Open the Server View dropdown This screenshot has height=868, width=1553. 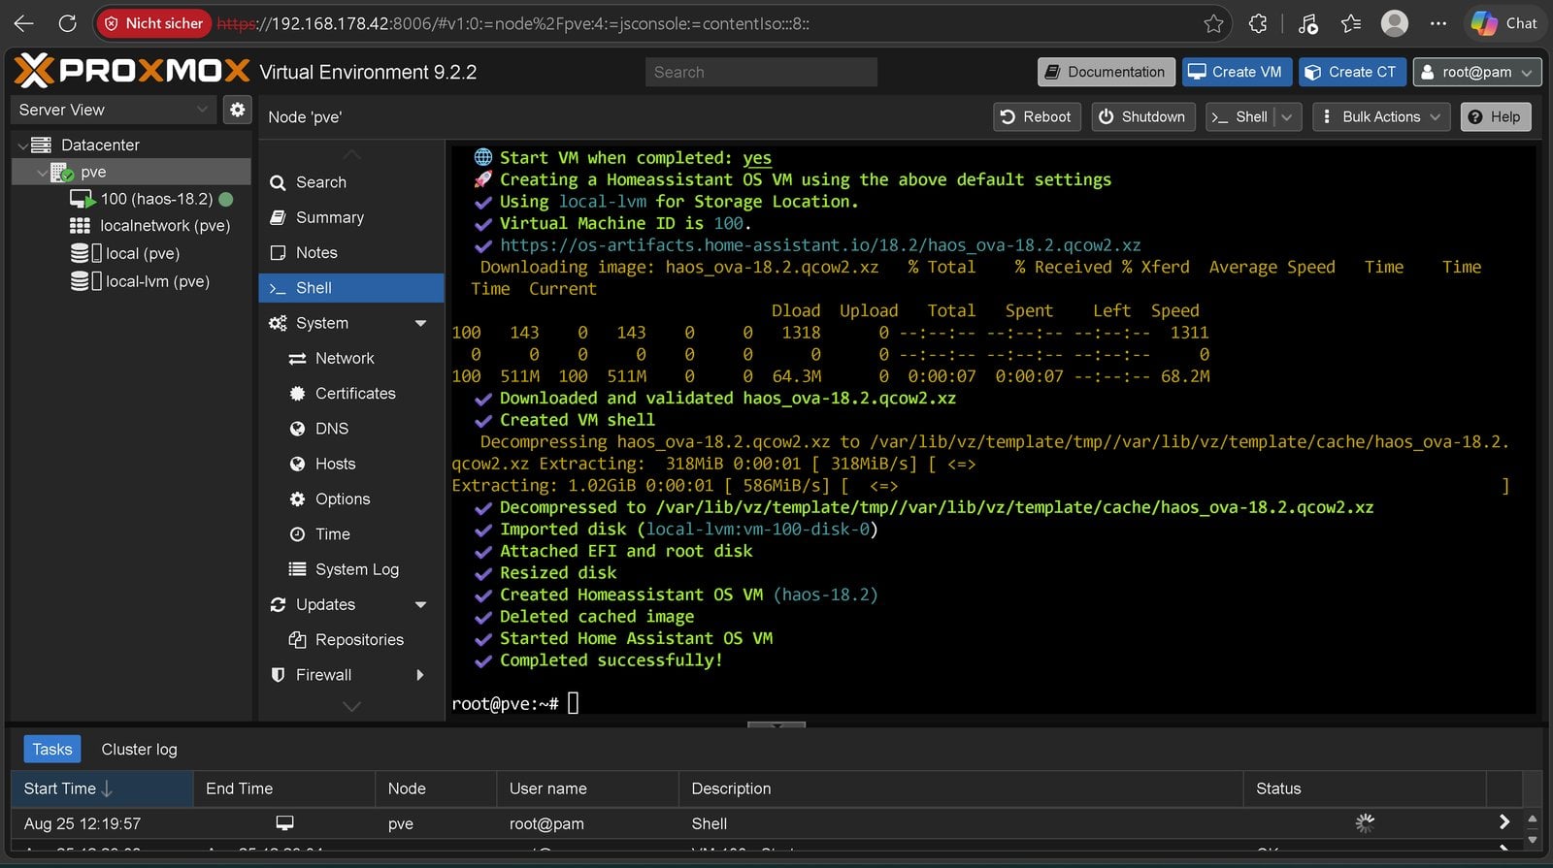pos(115,110)
